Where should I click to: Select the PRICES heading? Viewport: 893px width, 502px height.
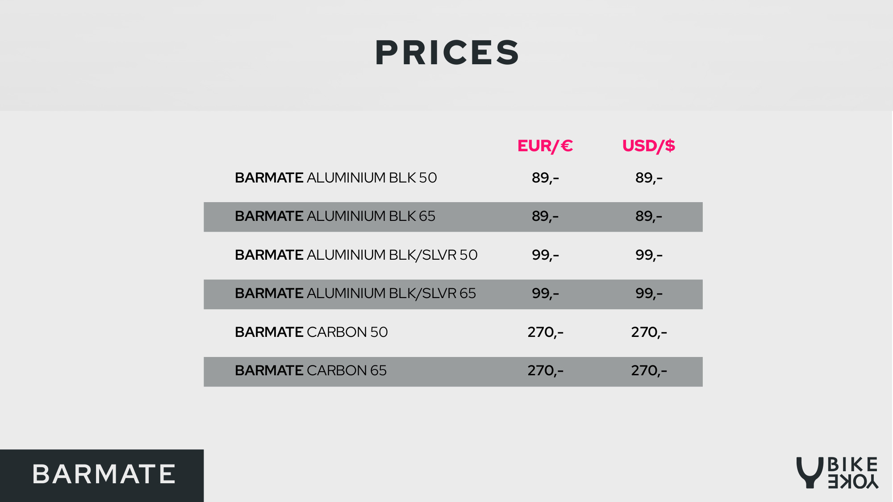coord(447,53)
